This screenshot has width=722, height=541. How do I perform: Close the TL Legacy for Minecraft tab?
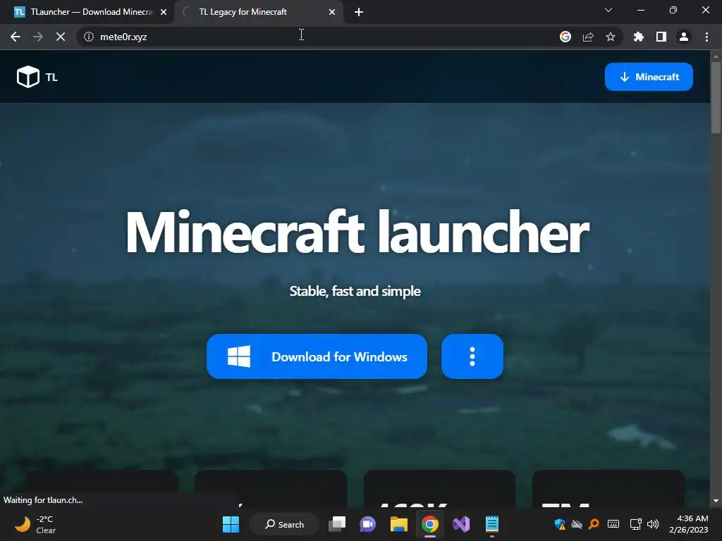click(x=332, y=13)
